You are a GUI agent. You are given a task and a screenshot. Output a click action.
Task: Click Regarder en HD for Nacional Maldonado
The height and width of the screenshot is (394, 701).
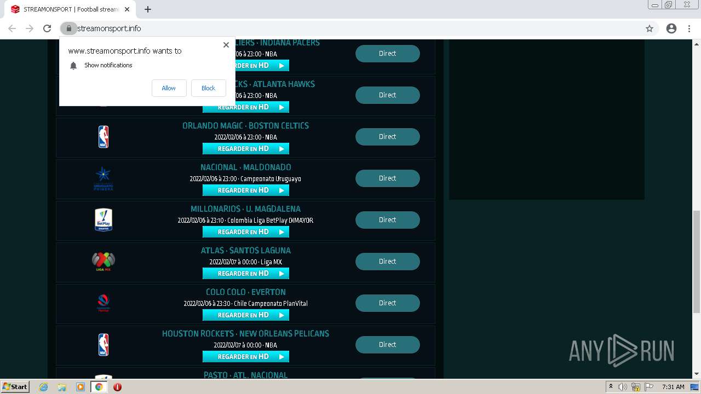[x=246, y=190]
